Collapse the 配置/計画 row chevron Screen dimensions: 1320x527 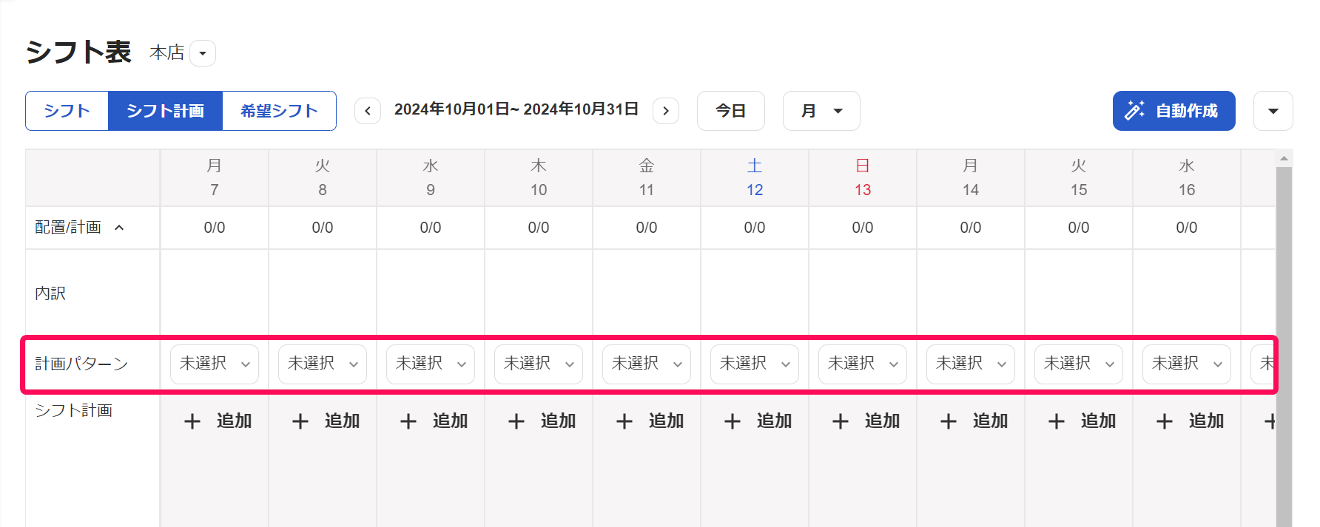pyautogui.click(x=119, y=228)
